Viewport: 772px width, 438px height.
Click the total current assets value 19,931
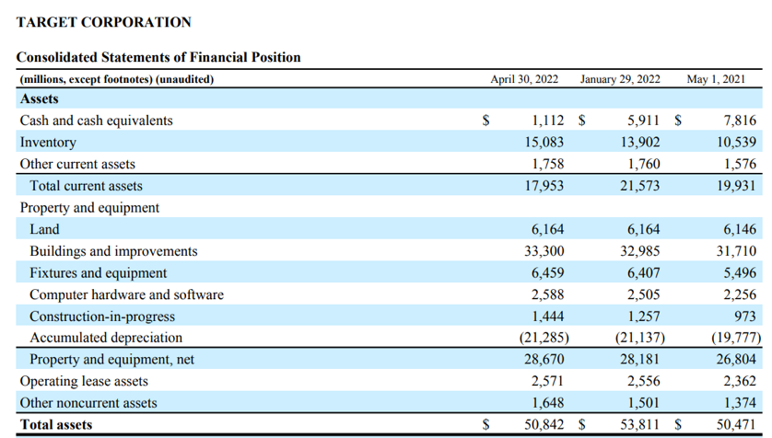click(736, 186)
